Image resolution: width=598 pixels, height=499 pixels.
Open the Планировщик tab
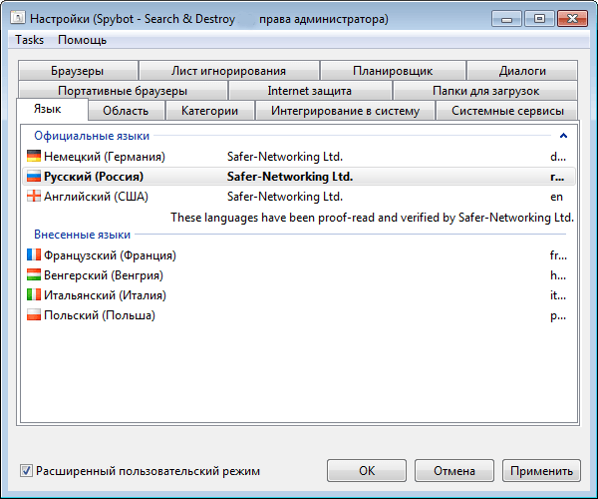(393, 71)
